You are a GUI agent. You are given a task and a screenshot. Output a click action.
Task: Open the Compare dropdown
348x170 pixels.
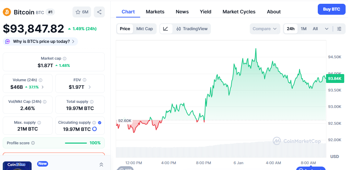266,29
